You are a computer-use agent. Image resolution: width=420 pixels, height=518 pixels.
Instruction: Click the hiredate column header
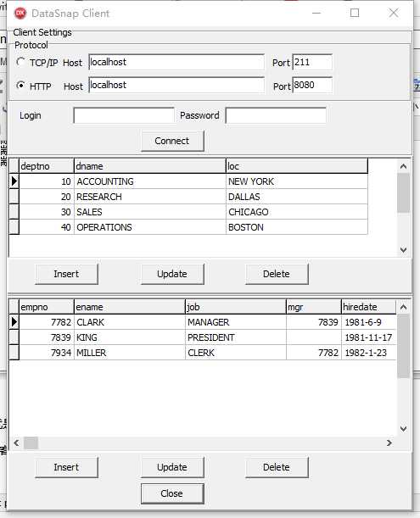[x=369, y=307]
